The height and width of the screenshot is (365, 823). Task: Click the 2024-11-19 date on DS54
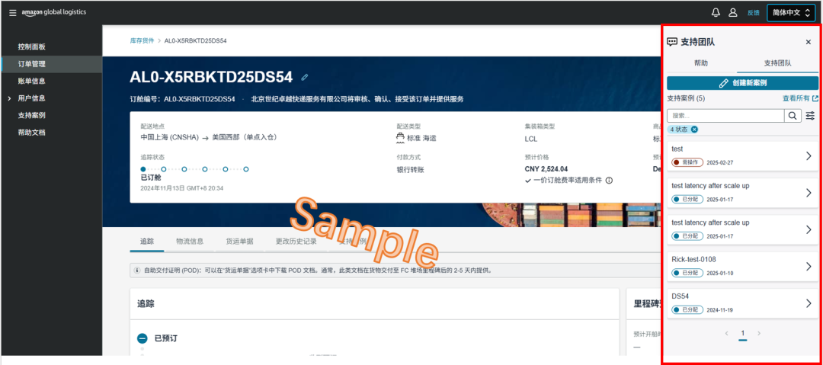point(720,310)
